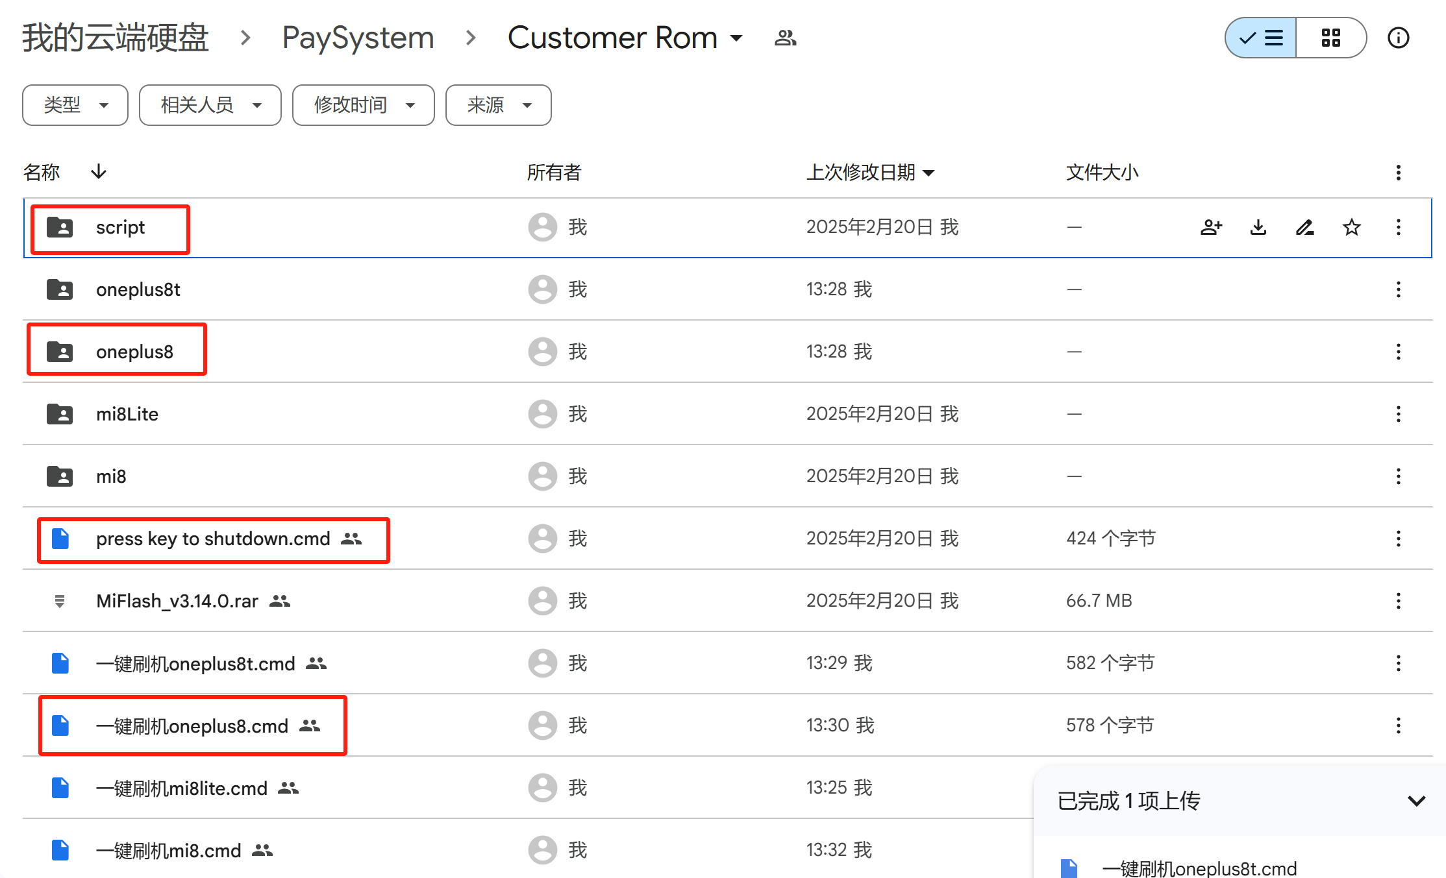
Task: Click the 已完成 1 项上传 panel title
Action: click(1128, 801)
